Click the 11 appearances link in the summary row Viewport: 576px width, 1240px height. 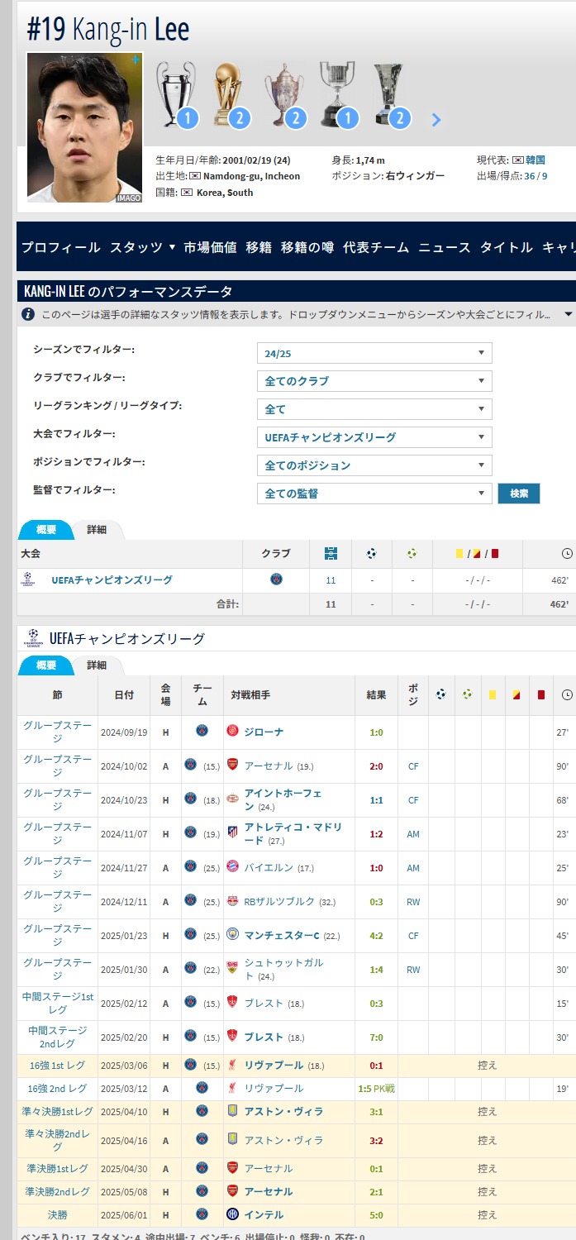(x=331, y=580)
